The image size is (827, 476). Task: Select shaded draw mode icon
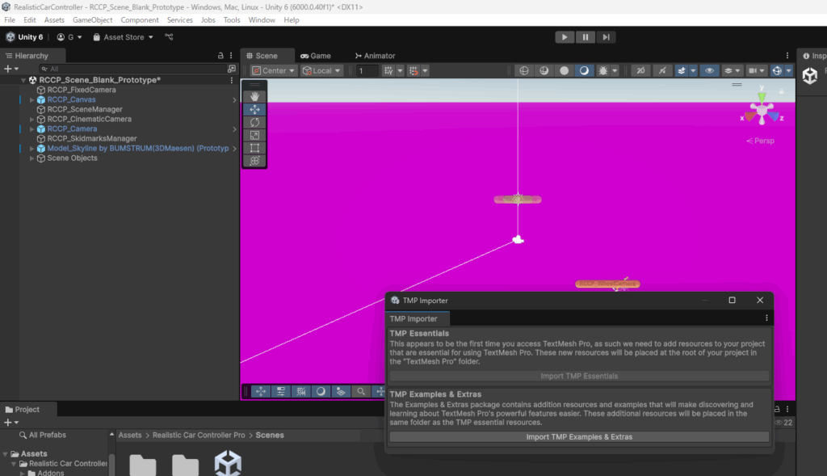[x=584, y=71]
